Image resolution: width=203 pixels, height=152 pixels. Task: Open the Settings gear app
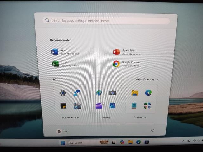[63, 93]
